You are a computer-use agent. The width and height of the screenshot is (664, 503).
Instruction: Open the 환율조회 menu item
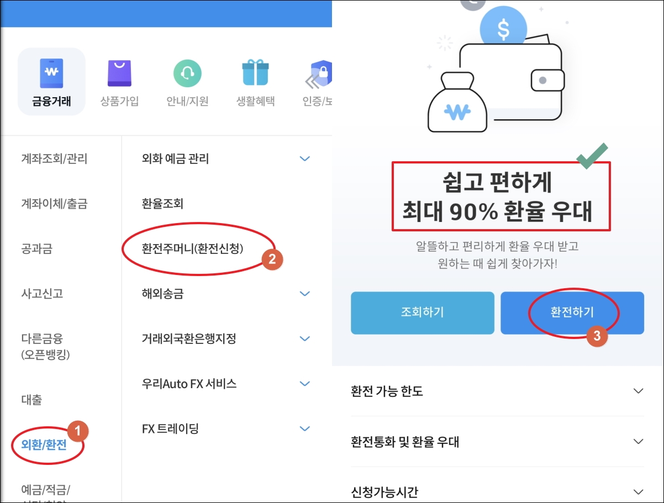point(162,204)
